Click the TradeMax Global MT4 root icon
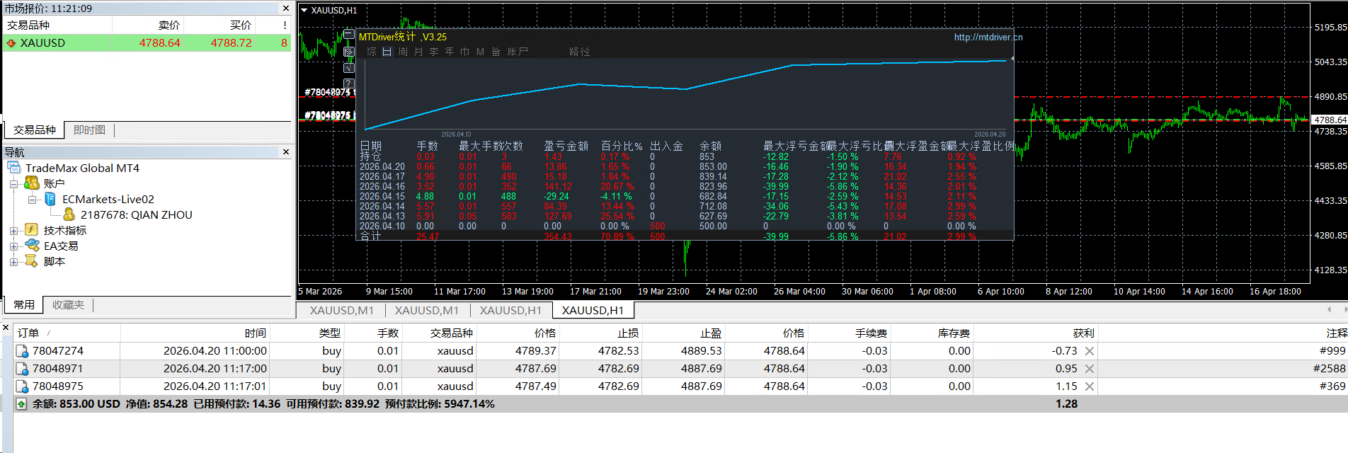The width and height of the screenshot is (1348, 453). (x=14, y=168)
